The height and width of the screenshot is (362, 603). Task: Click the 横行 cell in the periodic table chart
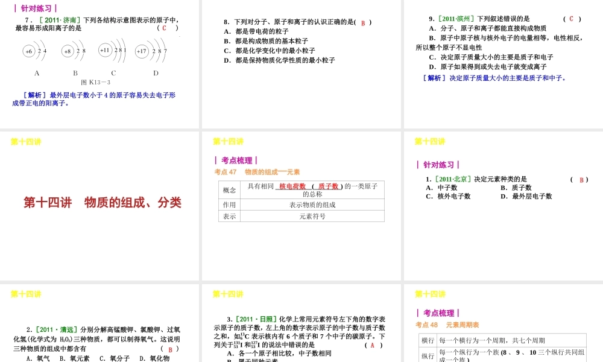(x=428, y=339)
